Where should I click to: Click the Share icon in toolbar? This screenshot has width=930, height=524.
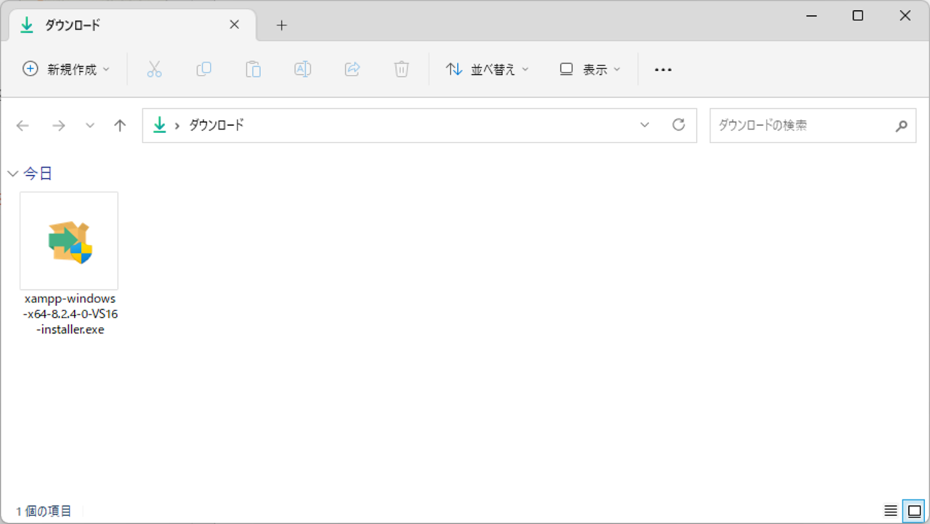(x=352, y=69)
